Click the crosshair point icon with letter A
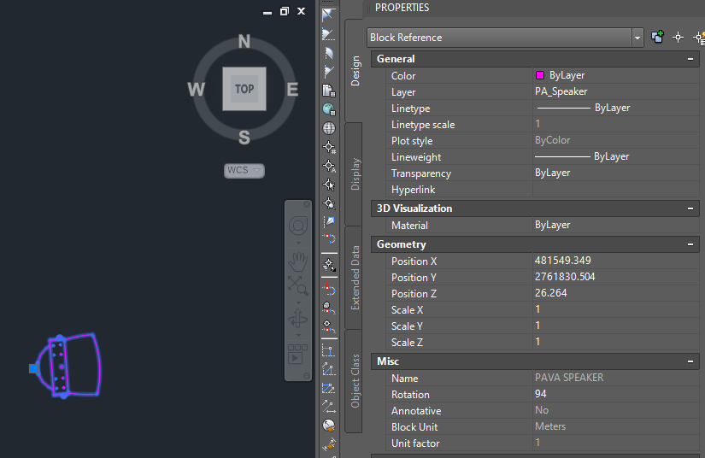 329,167
